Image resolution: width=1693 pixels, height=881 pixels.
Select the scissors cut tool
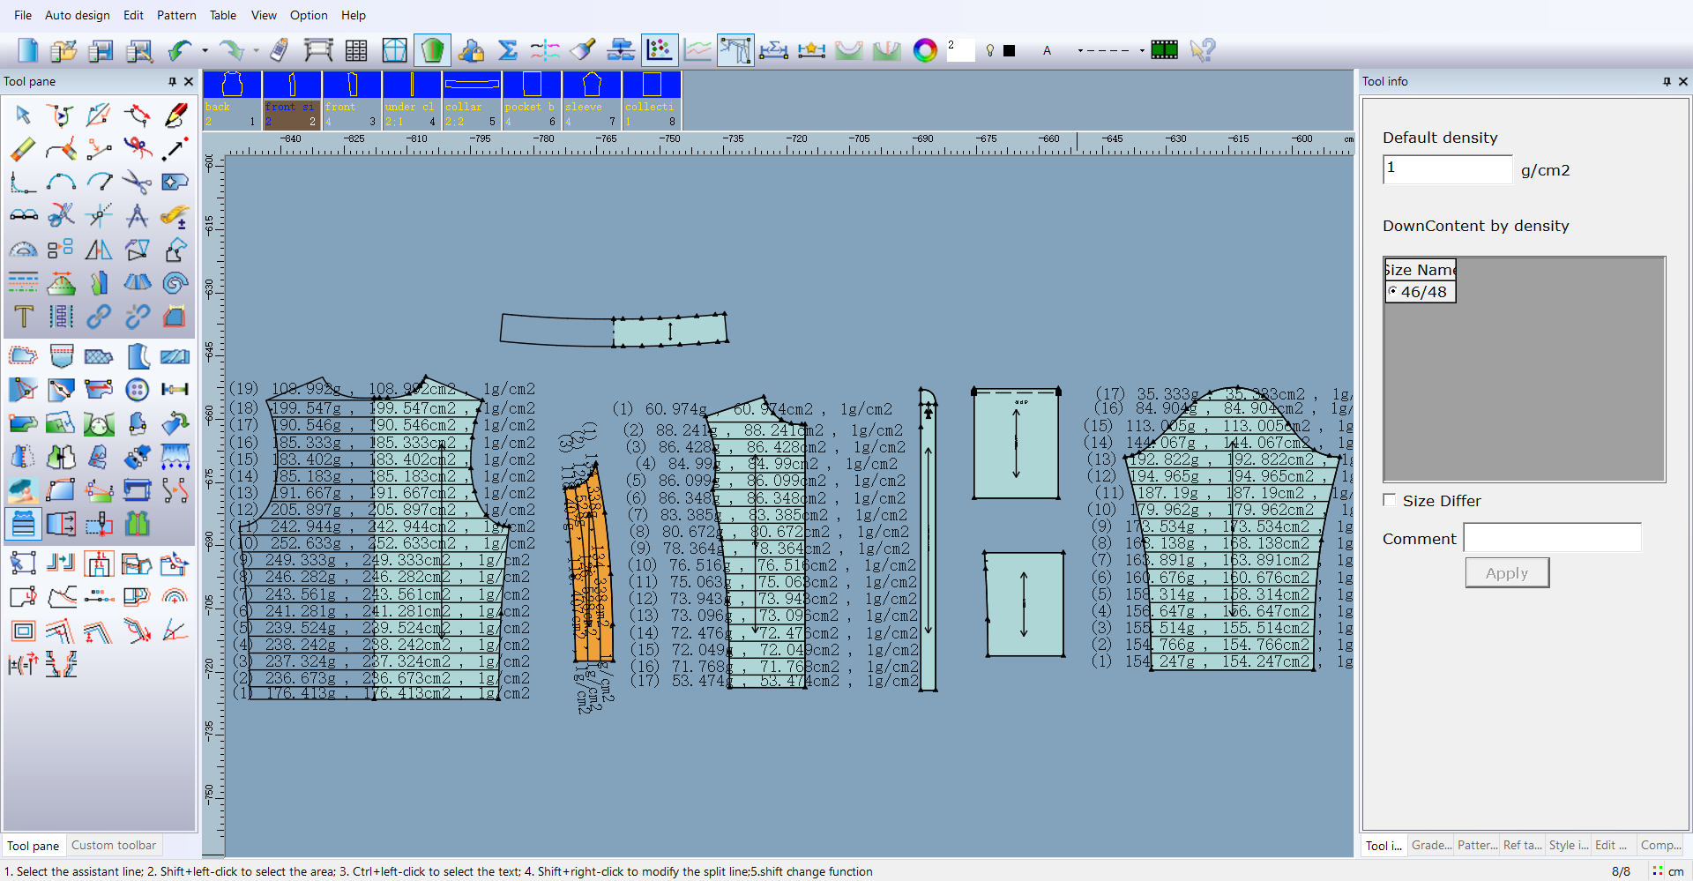coord(137,183)
